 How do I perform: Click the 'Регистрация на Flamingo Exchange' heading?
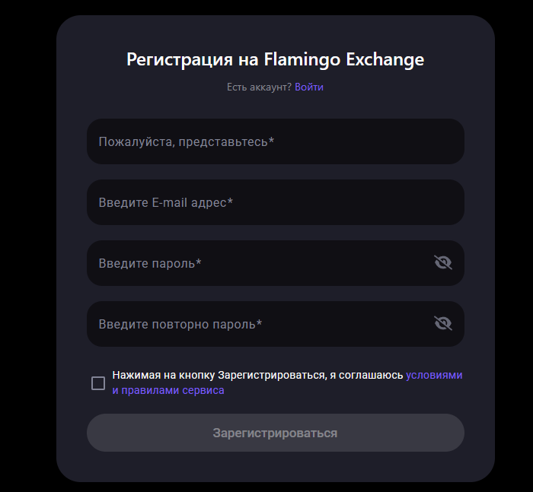275,59
